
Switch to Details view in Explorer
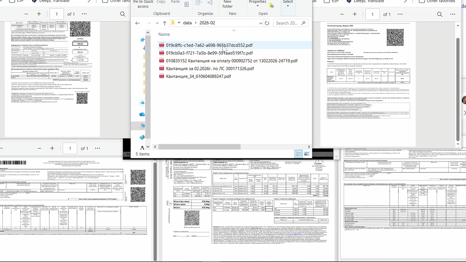click(298, 154)
